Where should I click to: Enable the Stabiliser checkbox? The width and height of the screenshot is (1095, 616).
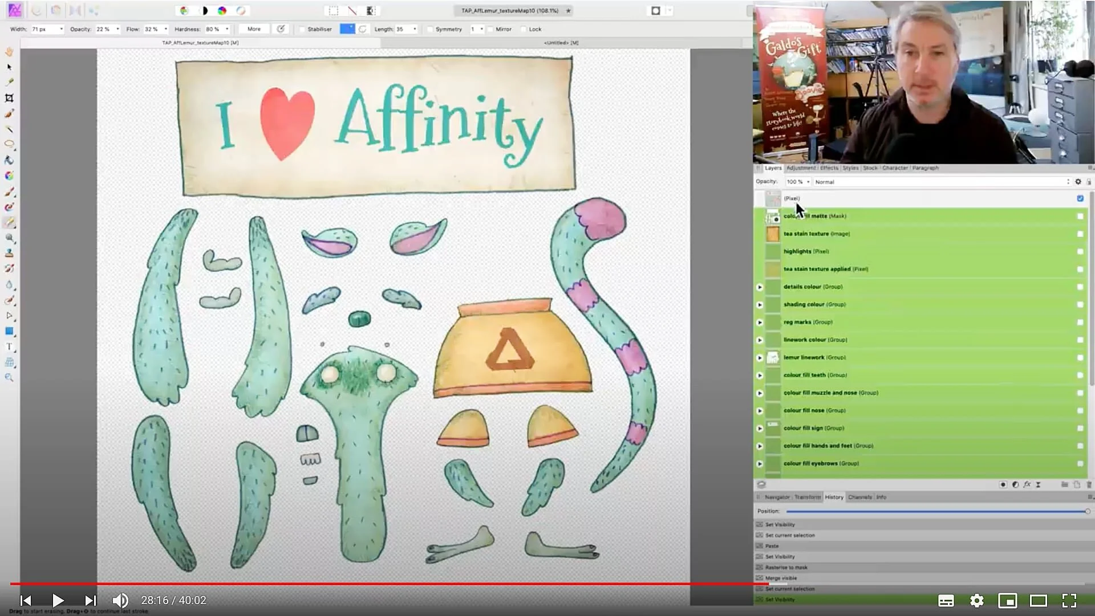(x=302, y=29)
